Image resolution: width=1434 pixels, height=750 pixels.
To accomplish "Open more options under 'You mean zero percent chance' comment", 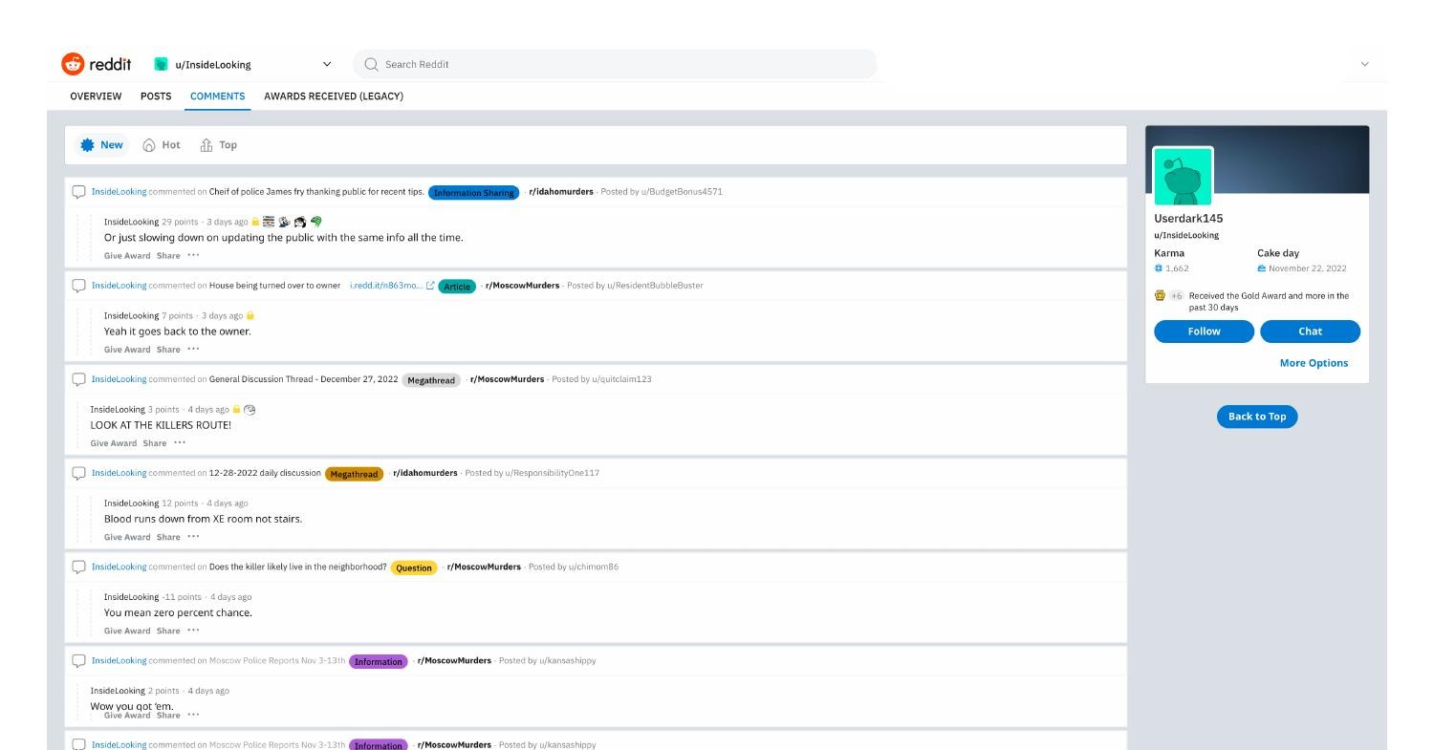I will click(x=194, y=630).
